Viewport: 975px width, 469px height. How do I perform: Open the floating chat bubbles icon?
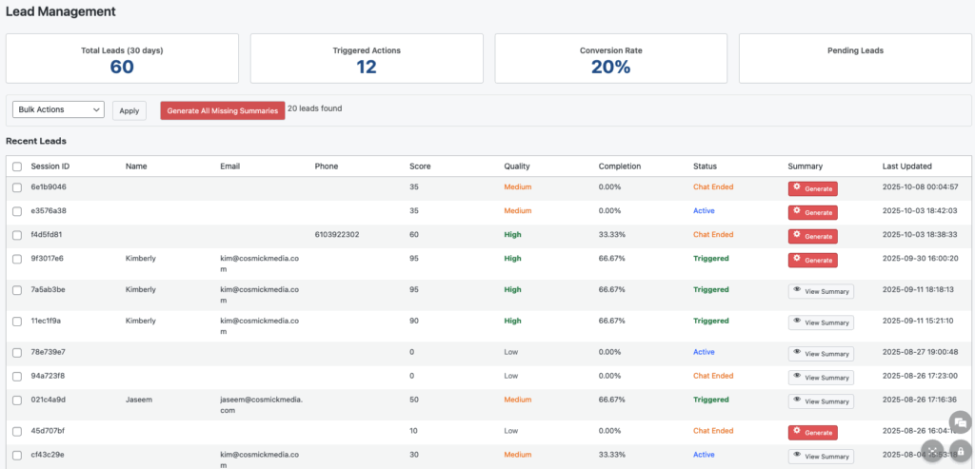(960, 422)
